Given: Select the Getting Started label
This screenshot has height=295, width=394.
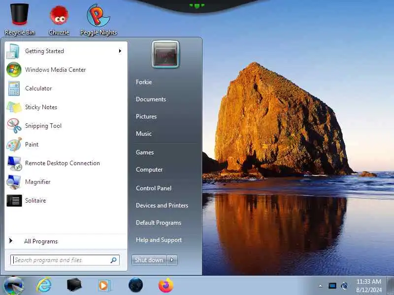Looking at the screenshot, I should click(x=44, y=51).
